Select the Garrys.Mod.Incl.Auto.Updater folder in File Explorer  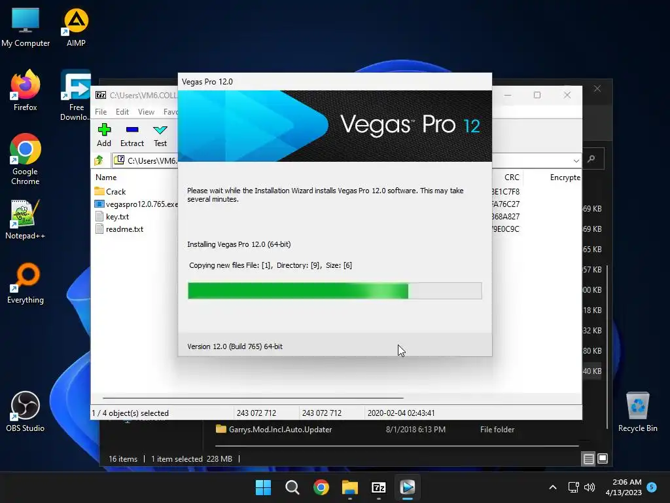[x=274, y=429]
